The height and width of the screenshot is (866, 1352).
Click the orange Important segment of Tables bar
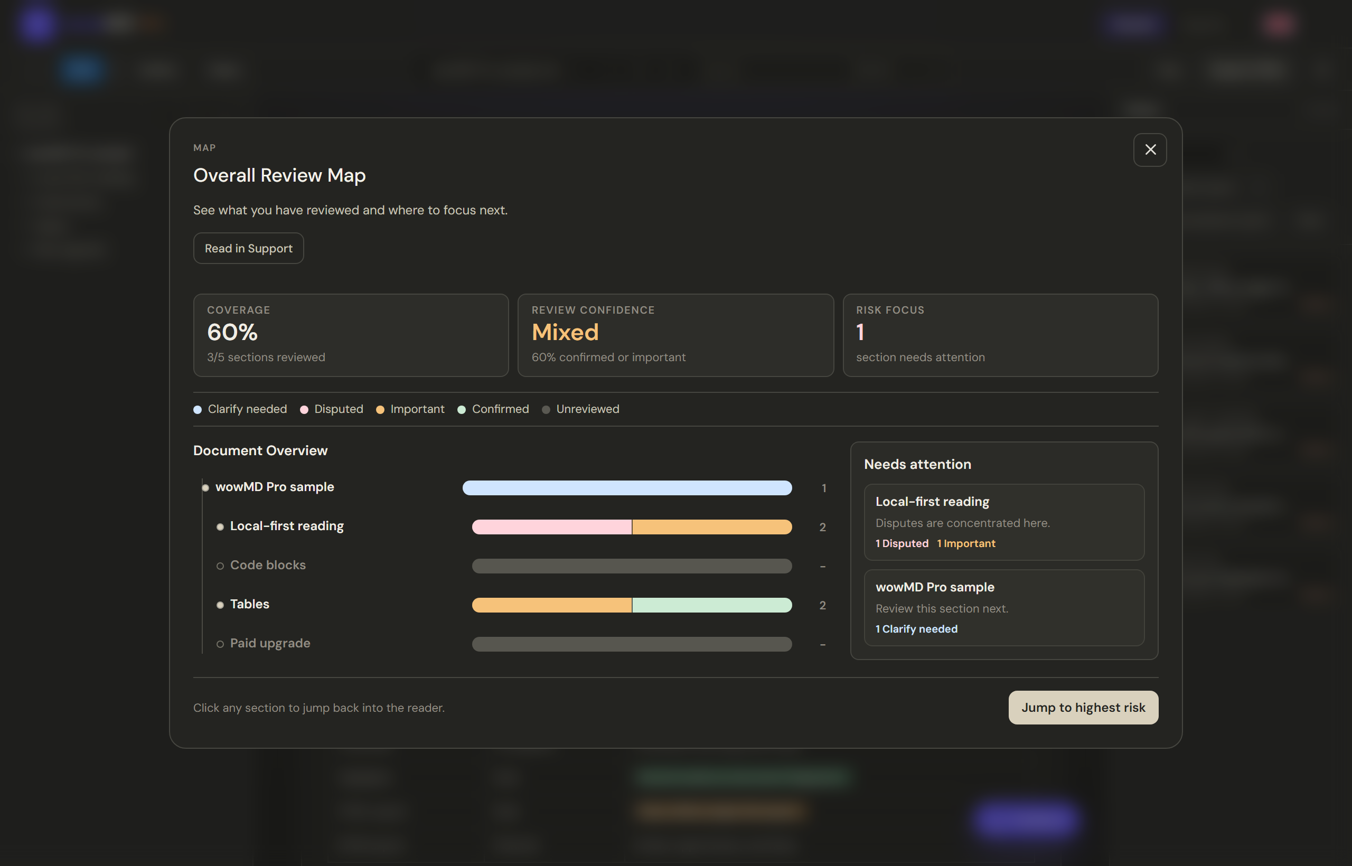pyautogui.click(x=552, y=605)
